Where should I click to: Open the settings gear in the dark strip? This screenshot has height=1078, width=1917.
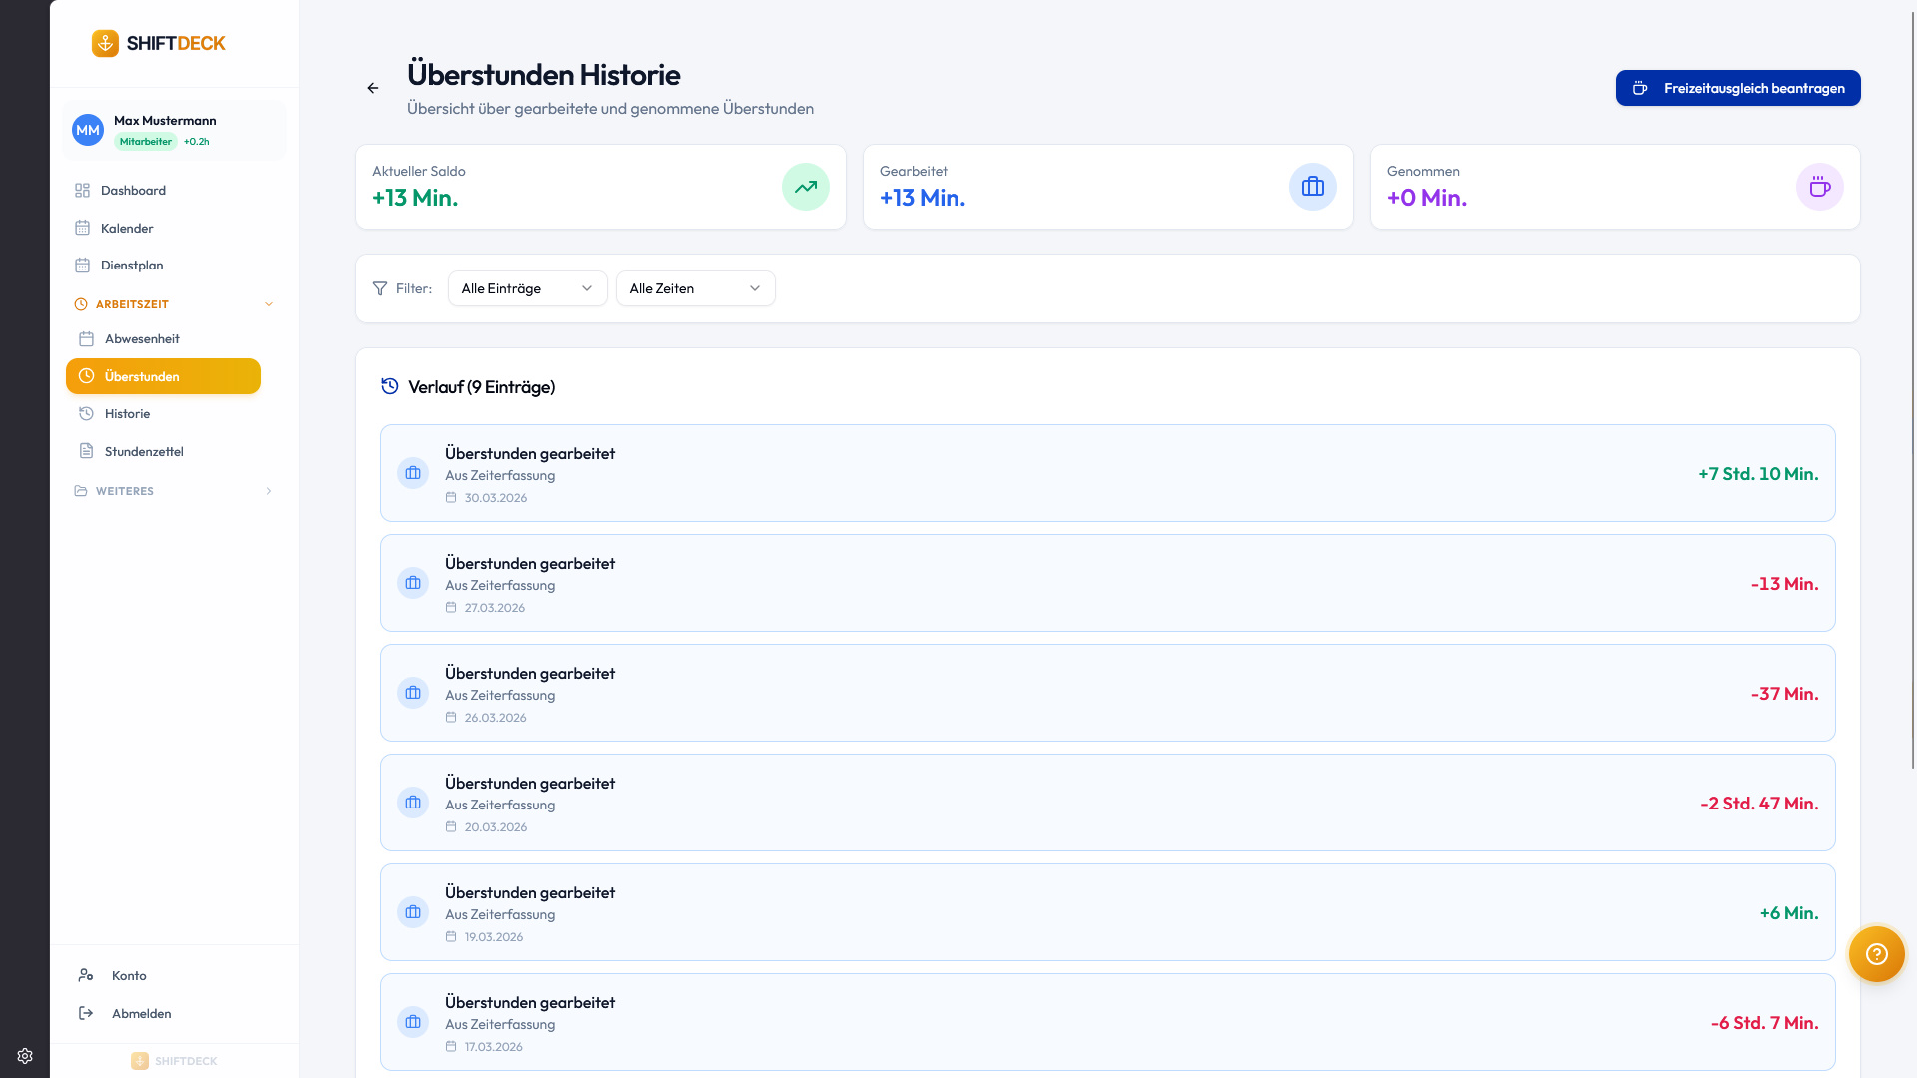[25, 1056]
